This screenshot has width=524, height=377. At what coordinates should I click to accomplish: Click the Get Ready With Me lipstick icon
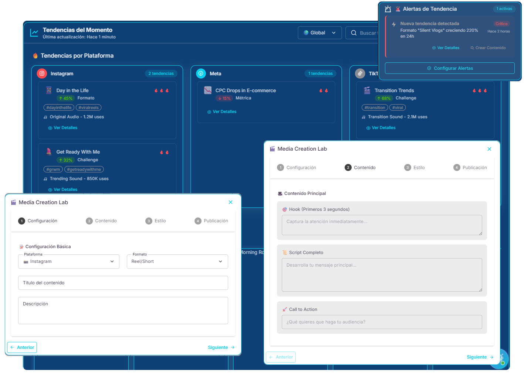point(49,152)
